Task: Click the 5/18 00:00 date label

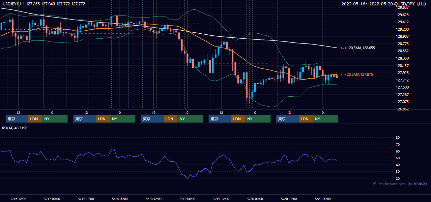Action: click(119, 199)
